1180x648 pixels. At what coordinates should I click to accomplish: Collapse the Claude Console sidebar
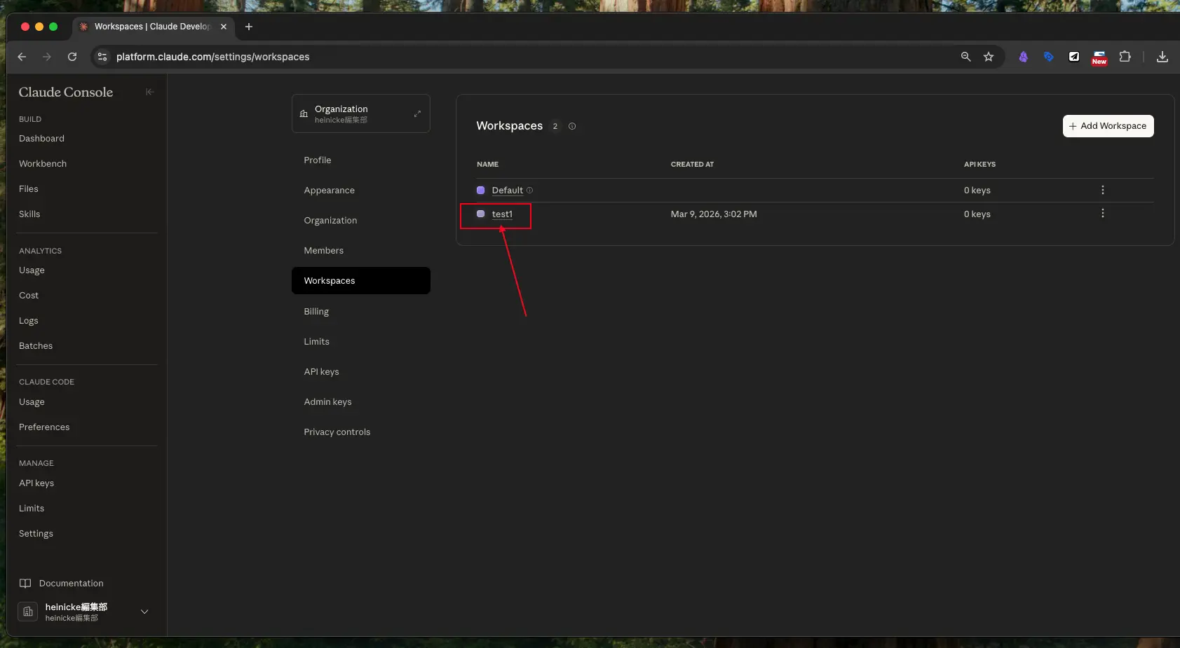[x=149, y=92]
